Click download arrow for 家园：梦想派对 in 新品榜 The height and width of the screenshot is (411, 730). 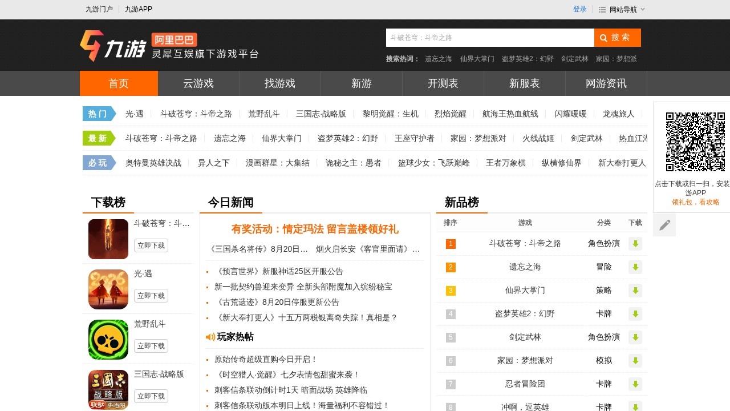pos(635,361)
